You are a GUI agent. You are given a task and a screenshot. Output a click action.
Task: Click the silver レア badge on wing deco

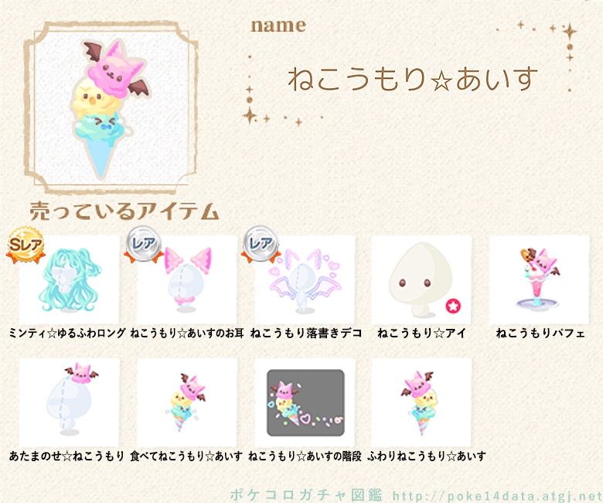(x=261, y=245)
